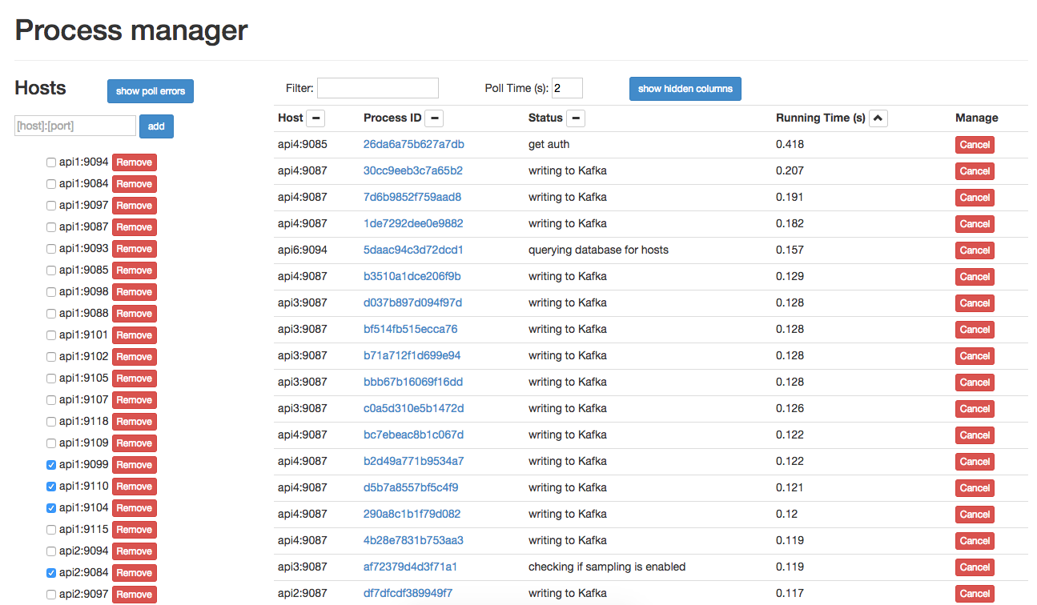Enable the api1:9115 host checkbox
The width and height of the screenshot is (1037, 605).
point(51,530)
